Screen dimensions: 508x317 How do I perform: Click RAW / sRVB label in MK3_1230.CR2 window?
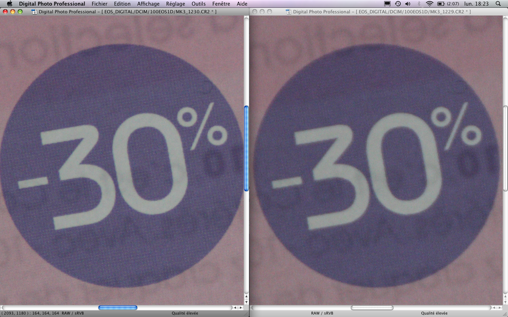pos(73,313)
